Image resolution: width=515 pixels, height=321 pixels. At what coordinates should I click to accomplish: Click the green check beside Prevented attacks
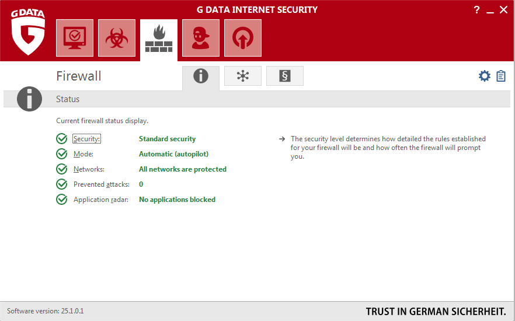[62, 184]
